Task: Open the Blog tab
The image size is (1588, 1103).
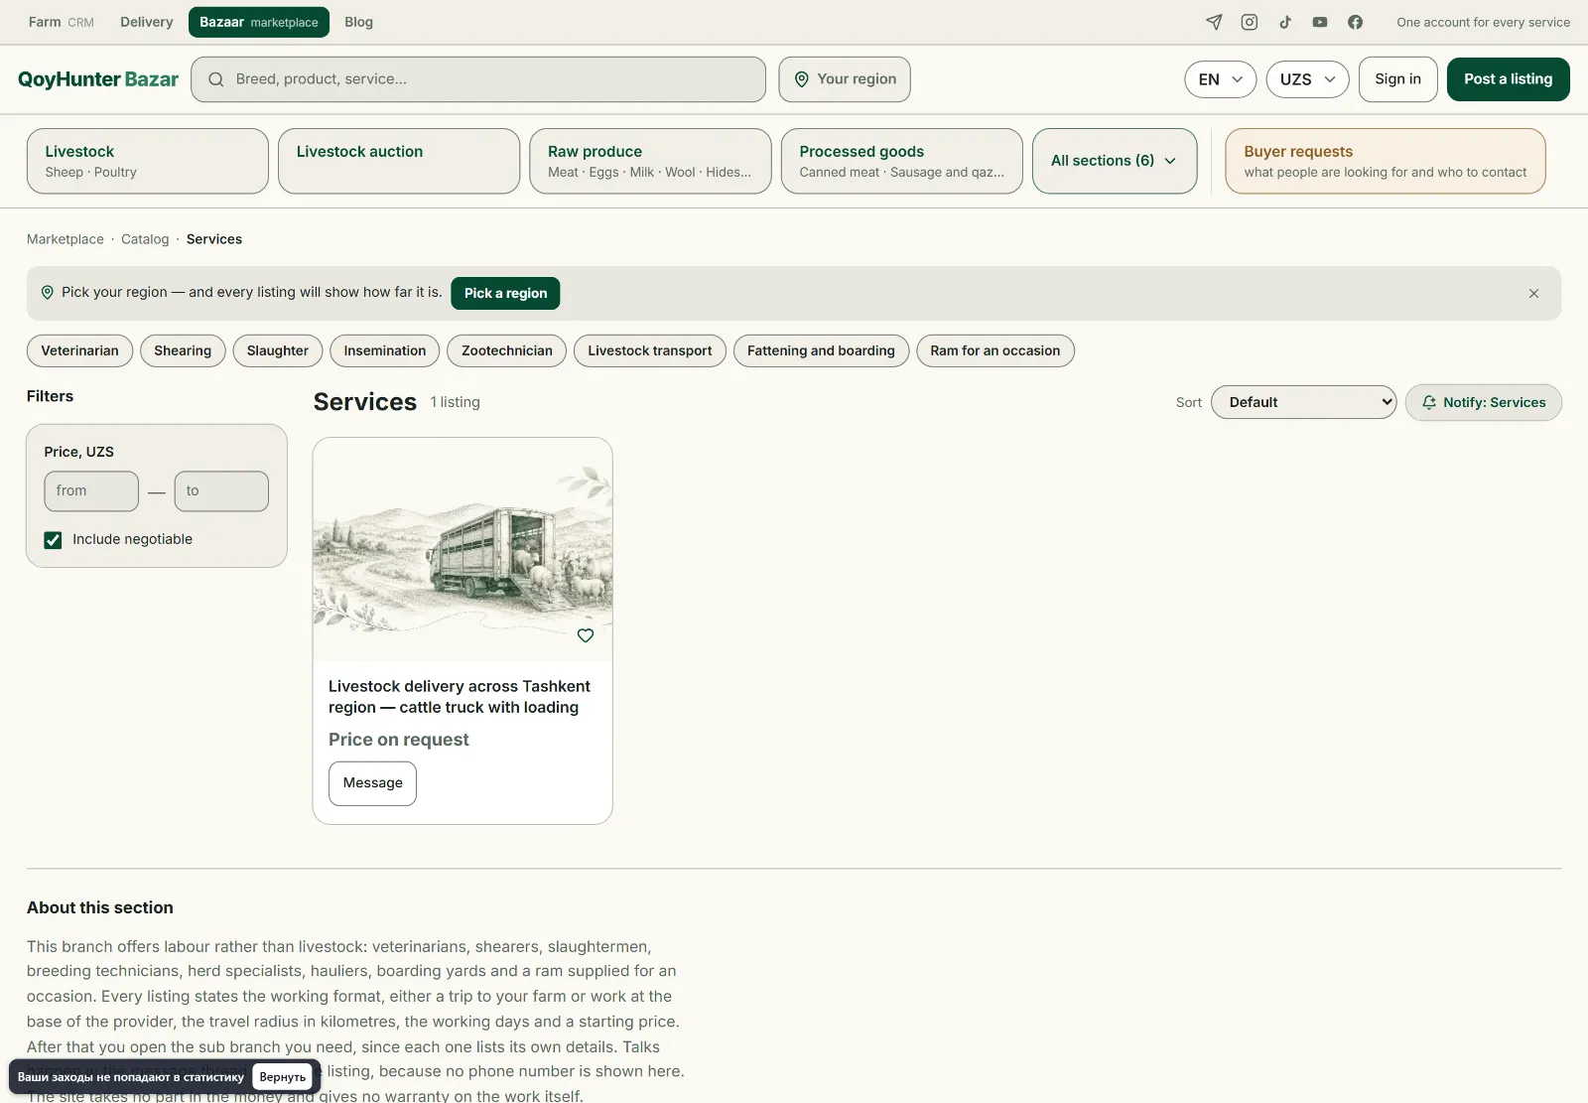Action: click(359, 22)
